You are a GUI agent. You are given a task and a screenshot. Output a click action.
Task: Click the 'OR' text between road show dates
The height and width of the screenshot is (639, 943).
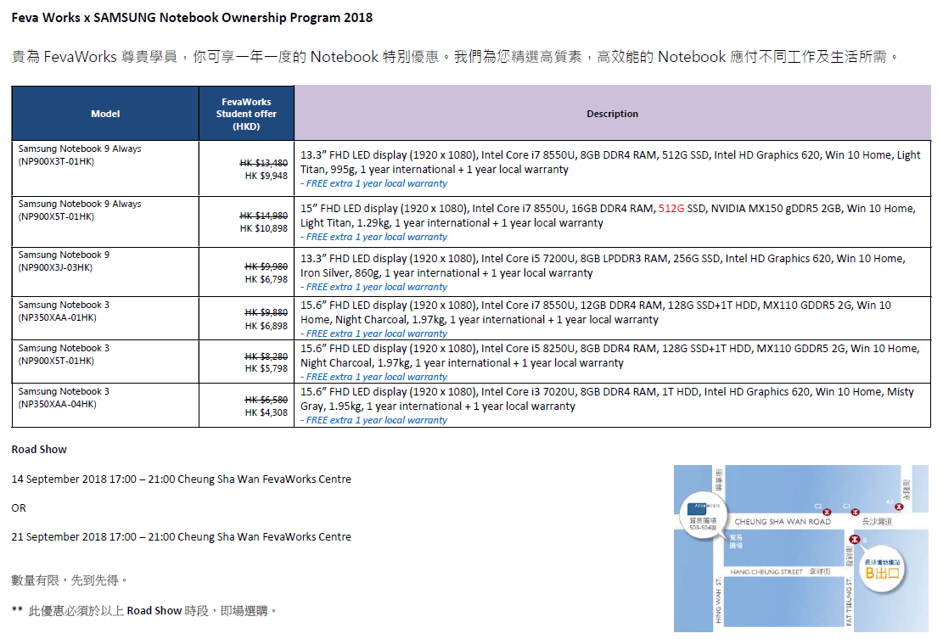[19, 508]
